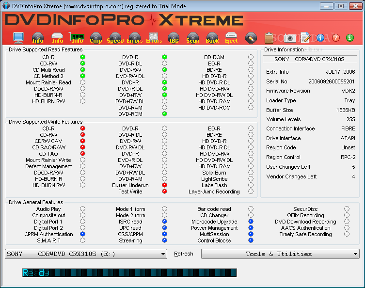Click the Region Code value Unset
The width and height of the screenshot is (365, 288).
[348, 147]
